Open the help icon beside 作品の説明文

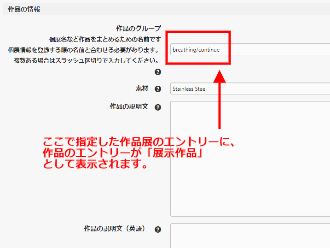(x=158, y=107)
